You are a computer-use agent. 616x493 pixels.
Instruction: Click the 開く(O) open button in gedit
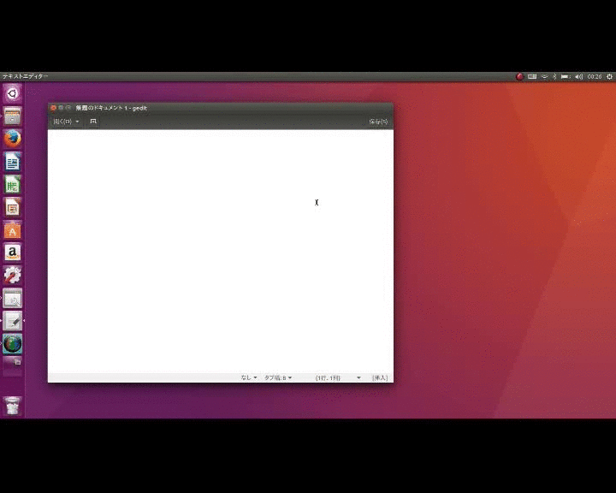[x=62, y=122]
